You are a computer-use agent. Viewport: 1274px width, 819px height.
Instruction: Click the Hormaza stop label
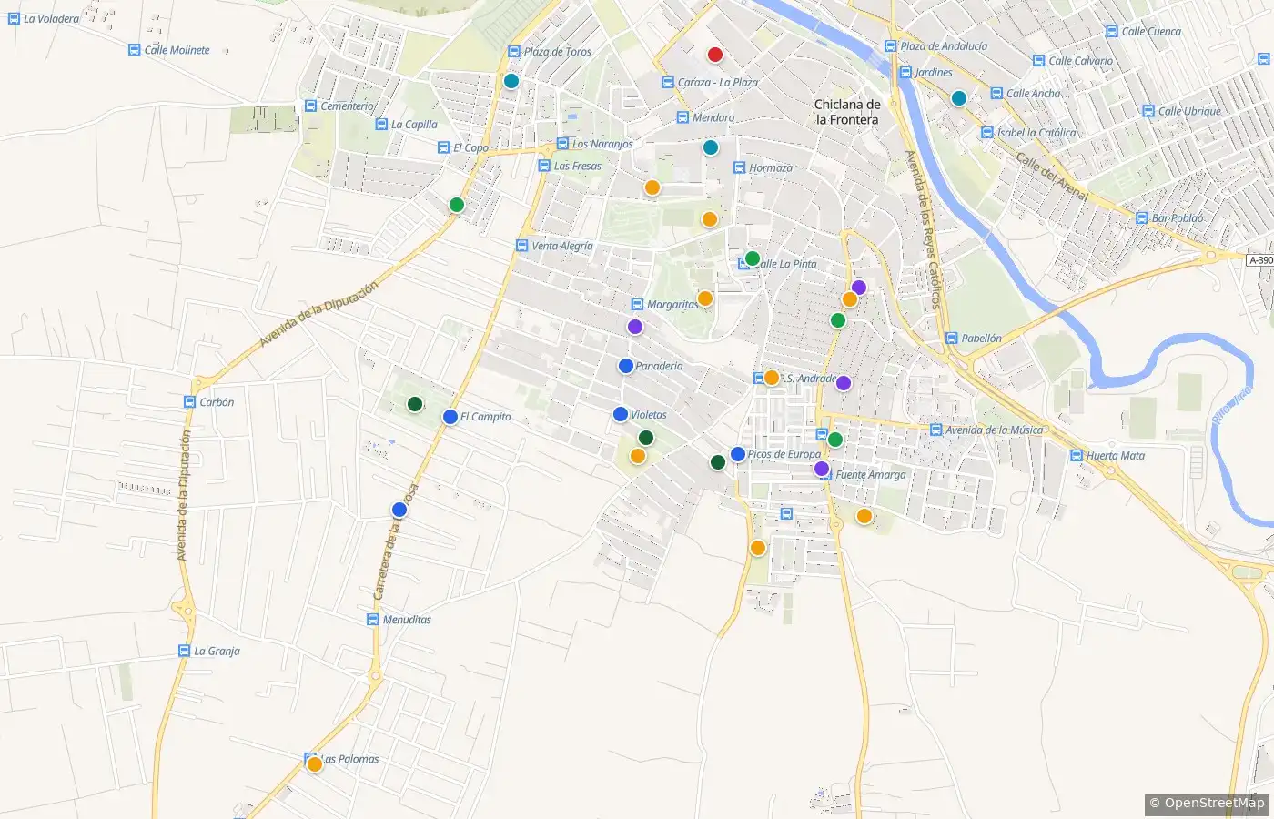(x=771, y=167)
